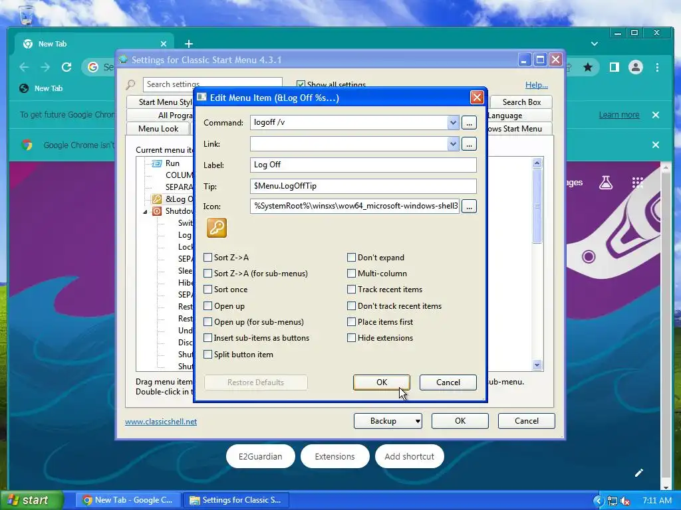
Task: Open Google apps grid icon
Action: click(x=637, y=183)
